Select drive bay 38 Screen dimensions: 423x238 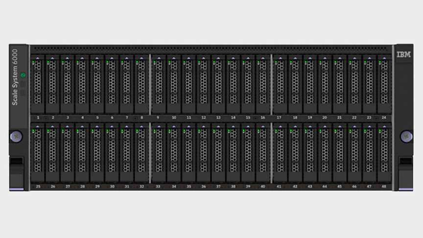click(x=234, y=153)
